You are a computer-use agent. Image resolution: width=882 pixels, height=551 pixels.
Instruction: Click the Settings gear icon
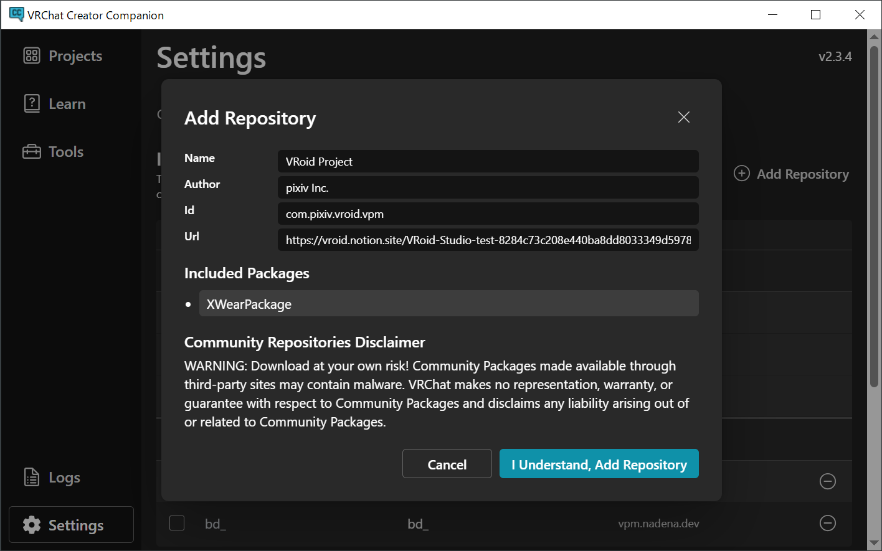pos(32,525)
